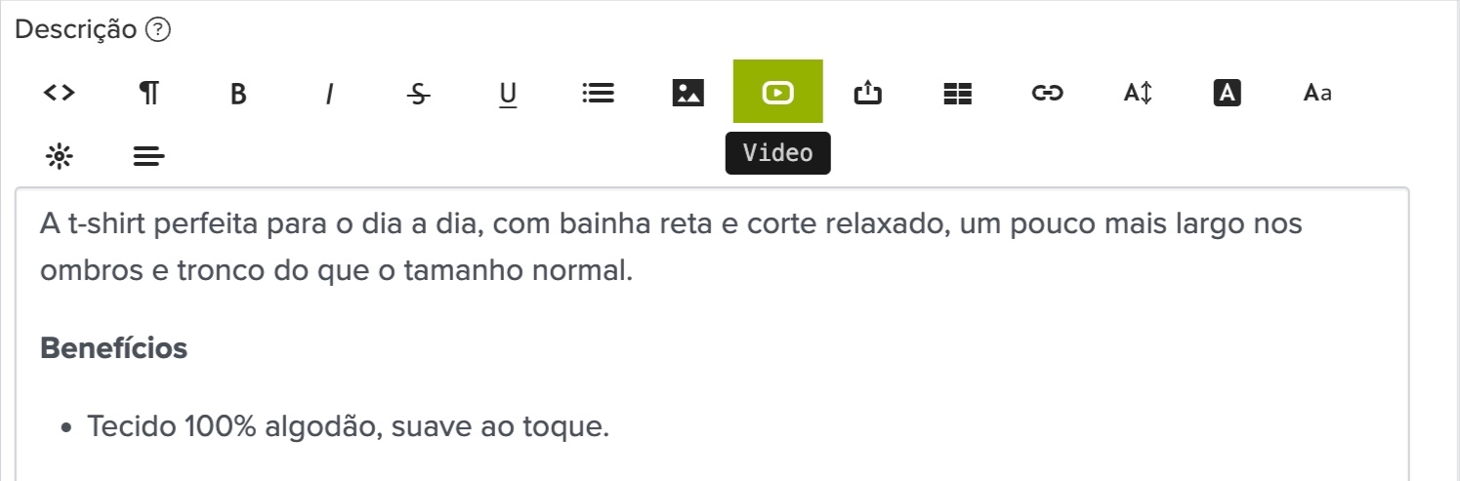Open text color picker
1460x481 pixels.
(1227, 93)
